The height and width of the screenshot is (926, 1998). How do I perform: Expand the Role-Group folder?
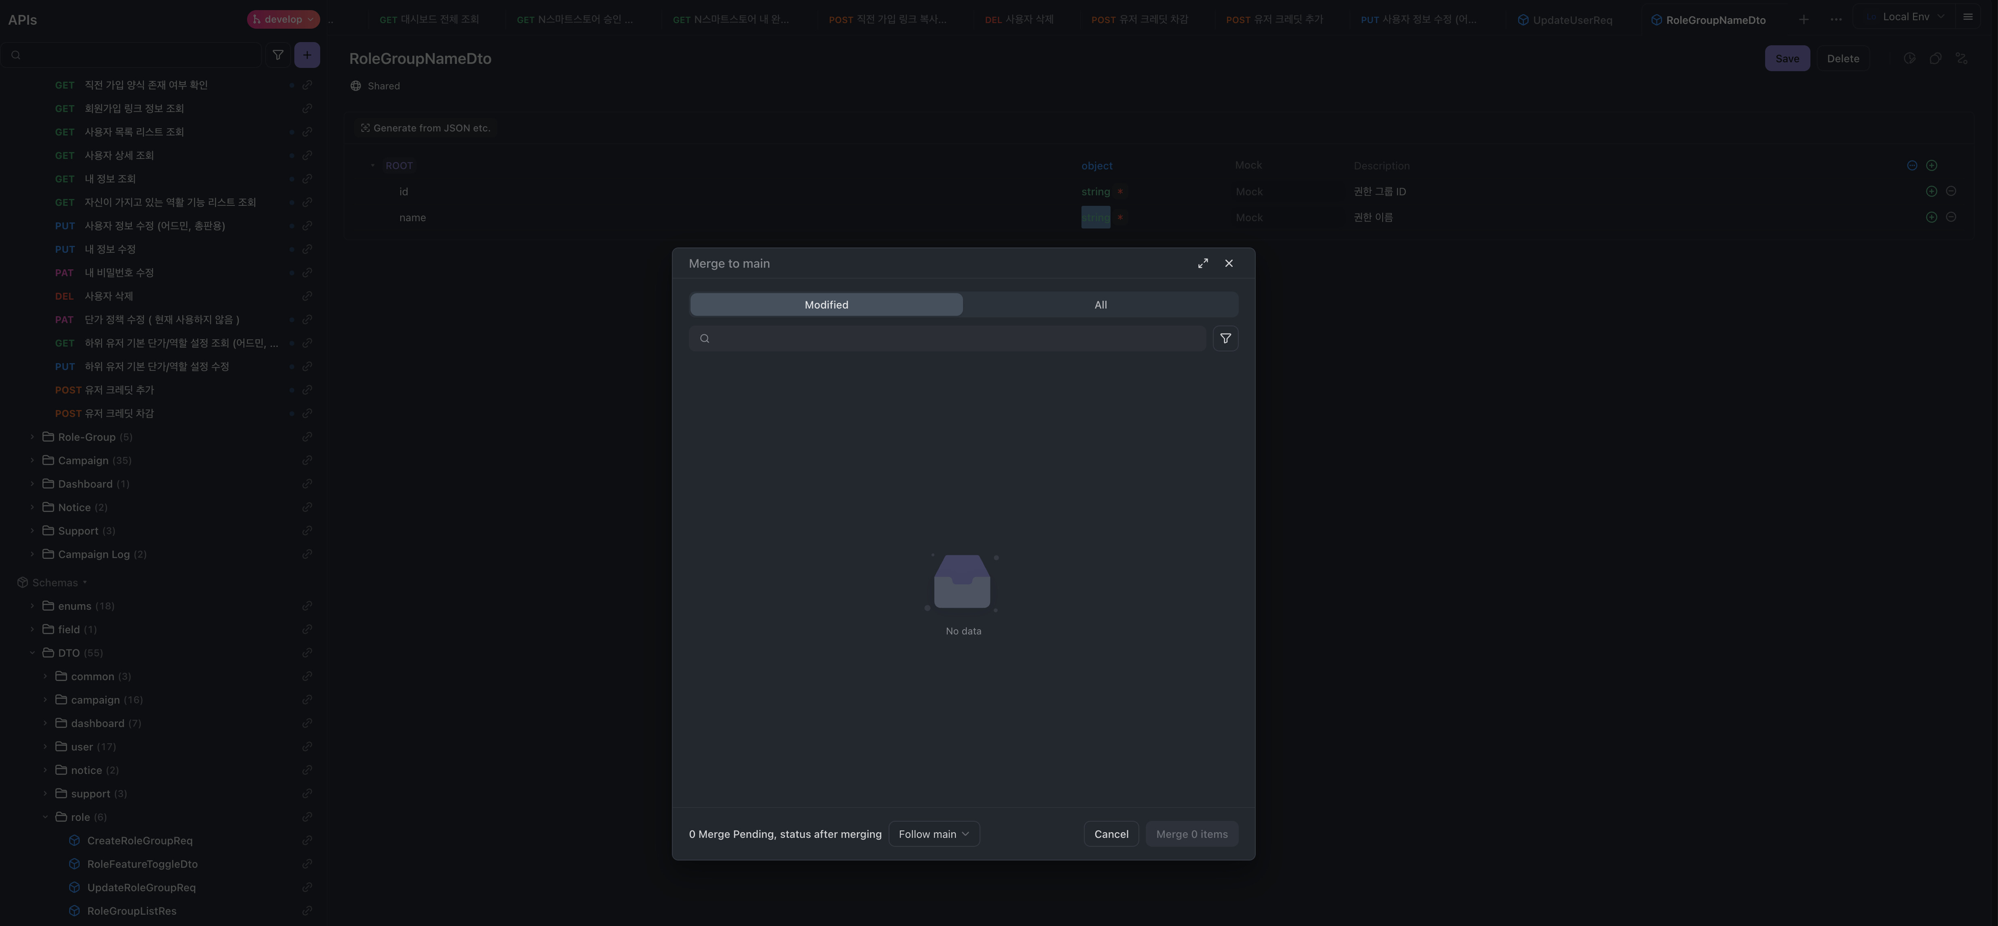click(32, 438)
